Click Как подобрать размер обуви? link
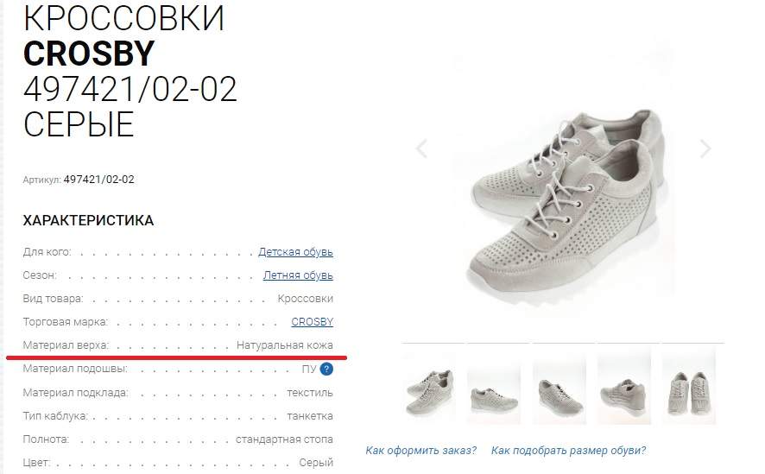 coord(568,450)
